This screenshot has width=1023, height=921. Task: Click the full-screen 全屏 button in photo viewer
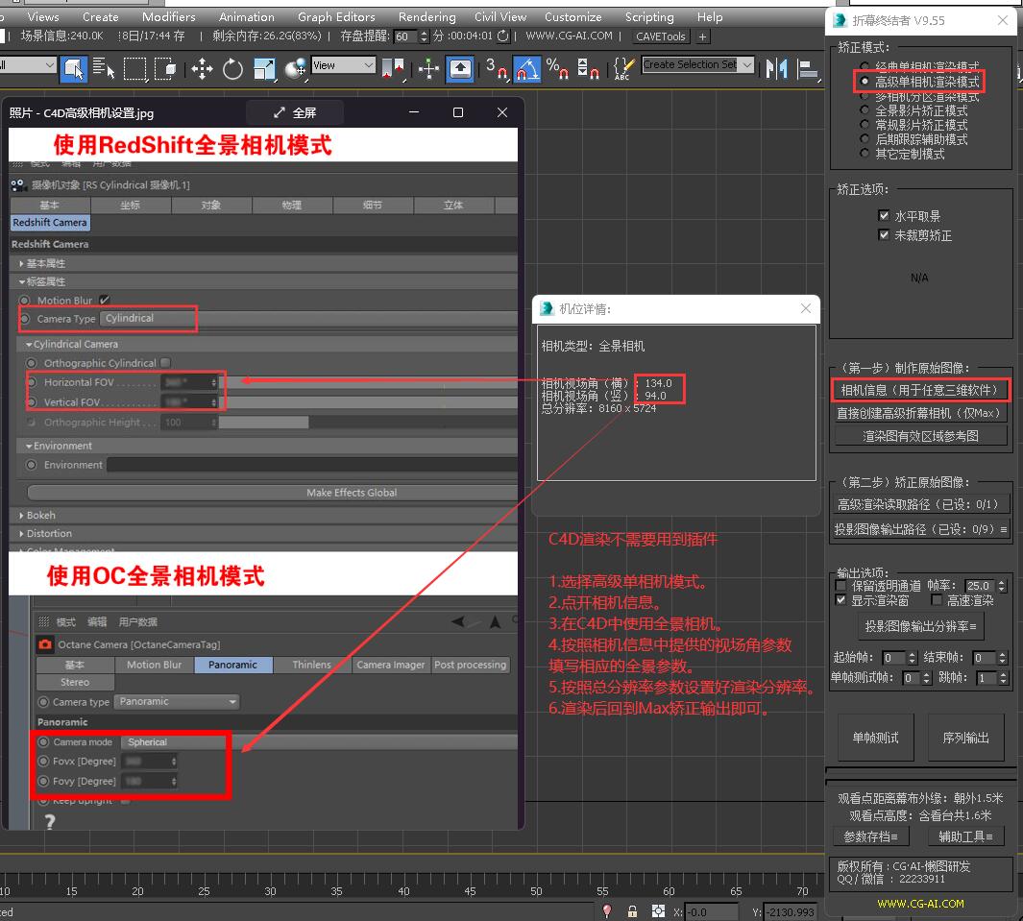pyautogui.click(x=295, y=112)
